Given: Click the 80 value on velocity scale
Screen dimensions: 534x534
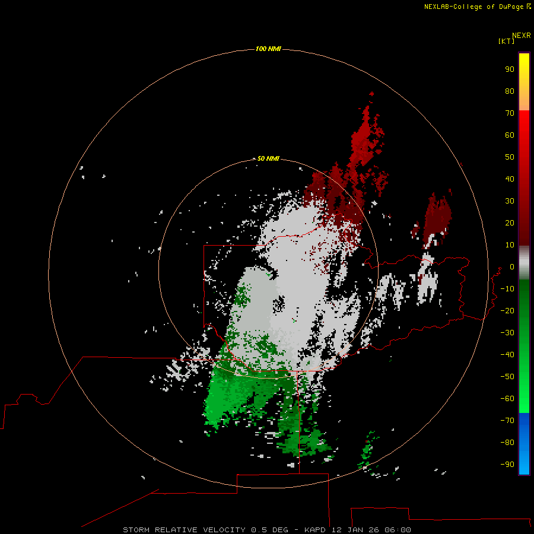Looking at the screenshot, I should [x=510, y=91].
